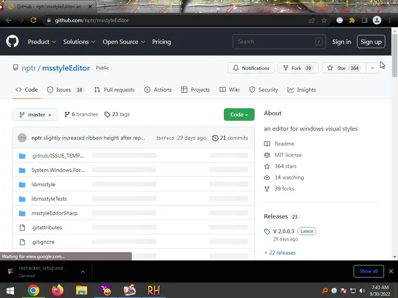Expand the Product menu
398x298 pixels.
42,42
